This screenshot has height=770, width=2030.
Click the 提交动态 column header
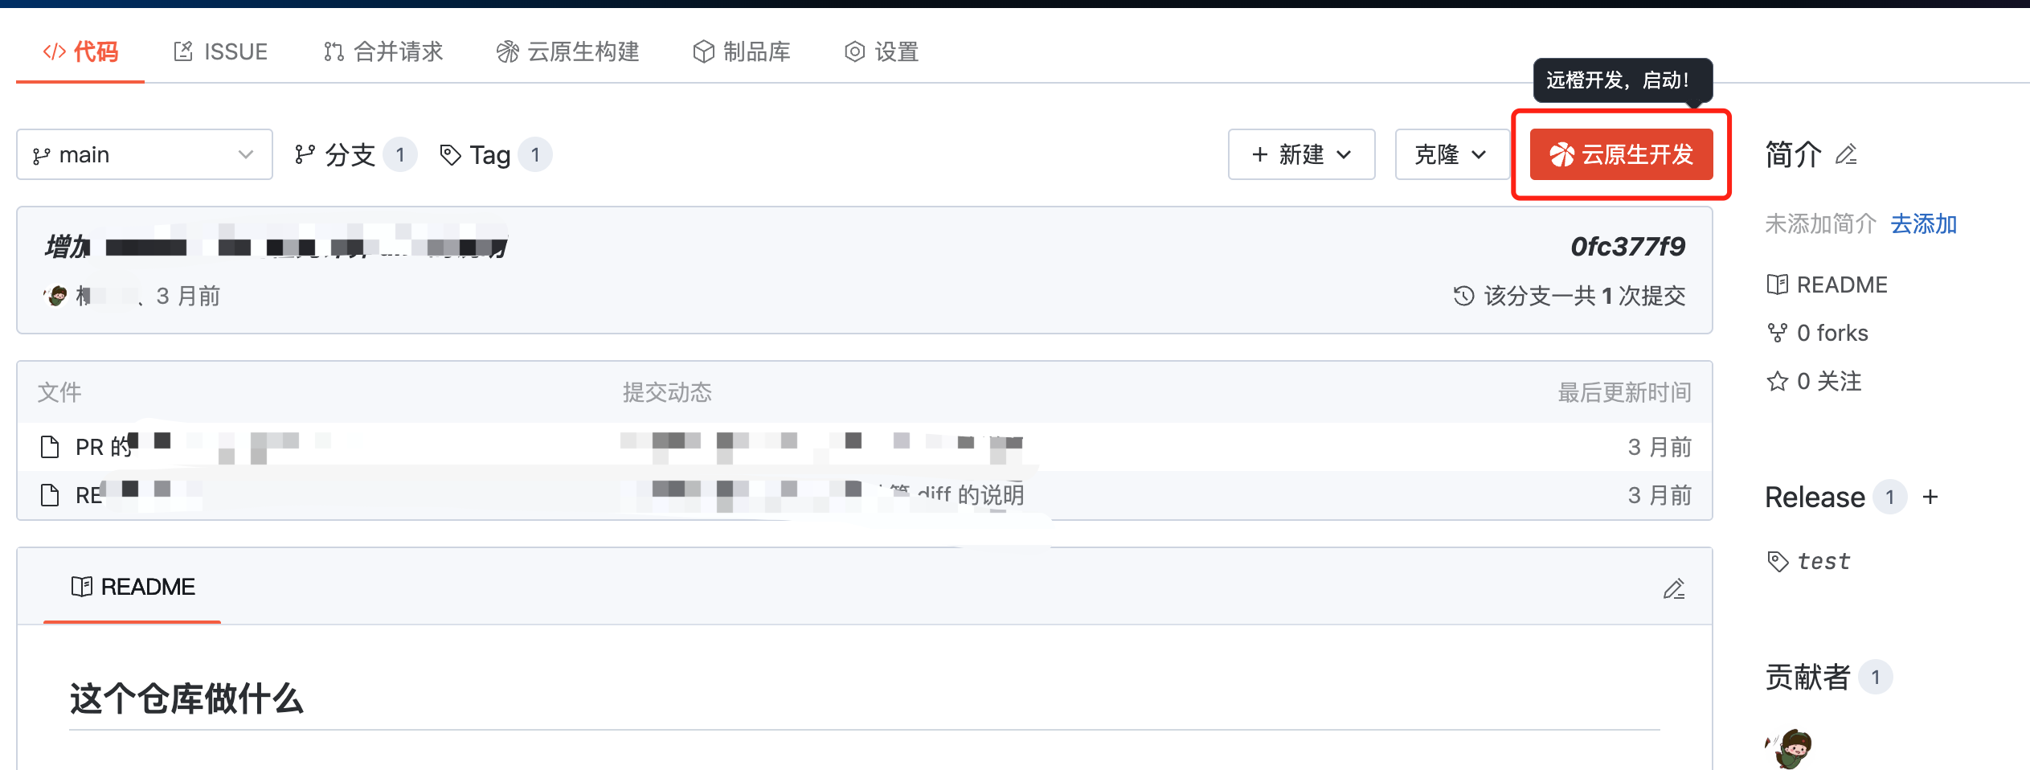pos(667,392)
